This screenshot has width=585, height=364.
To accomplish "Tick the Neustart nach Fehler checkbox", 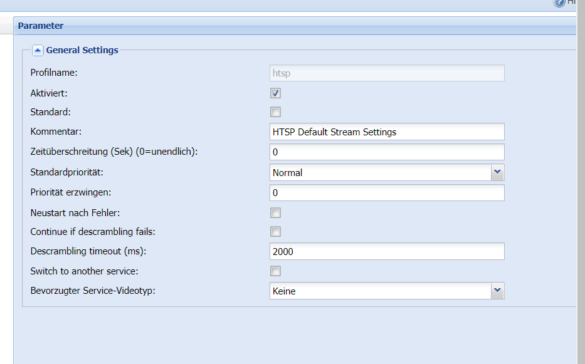I will click(275, 213).
